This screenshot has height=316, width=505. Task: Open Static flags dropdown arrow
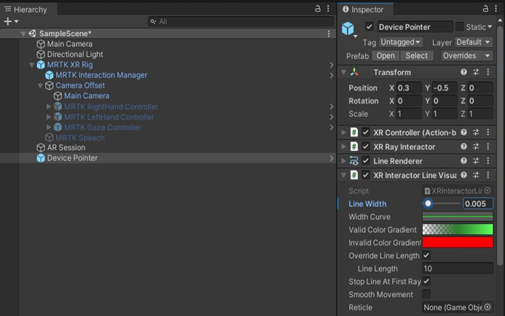click(x=490, y=27)
